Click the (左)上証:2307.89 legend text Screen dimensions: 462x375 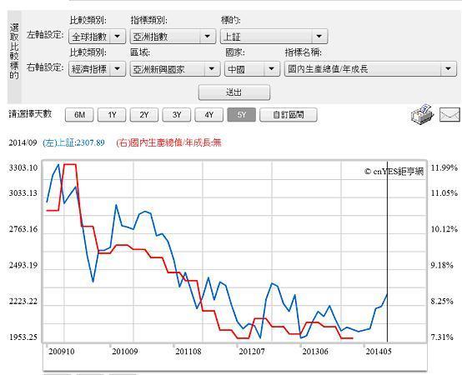pos(73,142)
